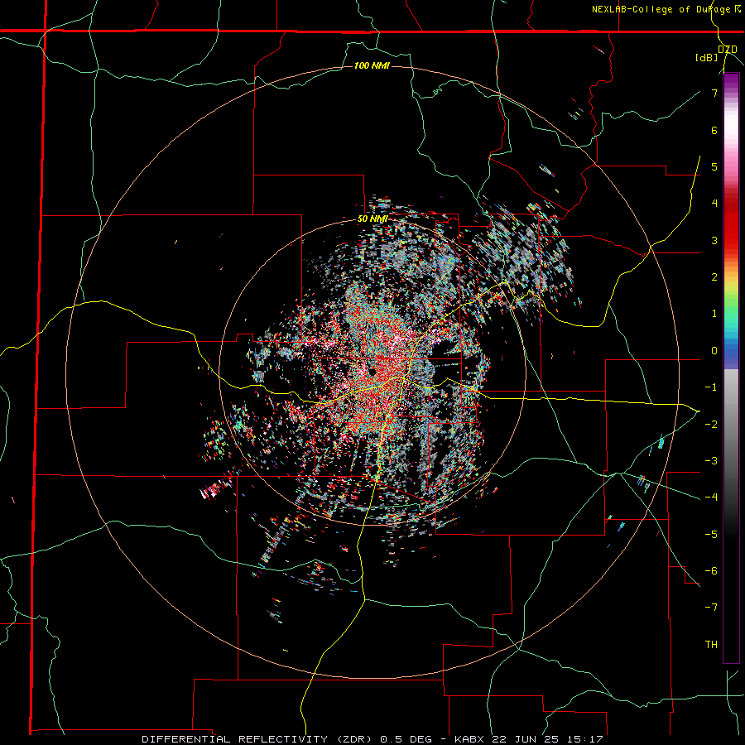This screenshot has height=745, width=745.
Task: Click the -4 value on the color scale
Action: pyautogui.click(x=711, y=497)
